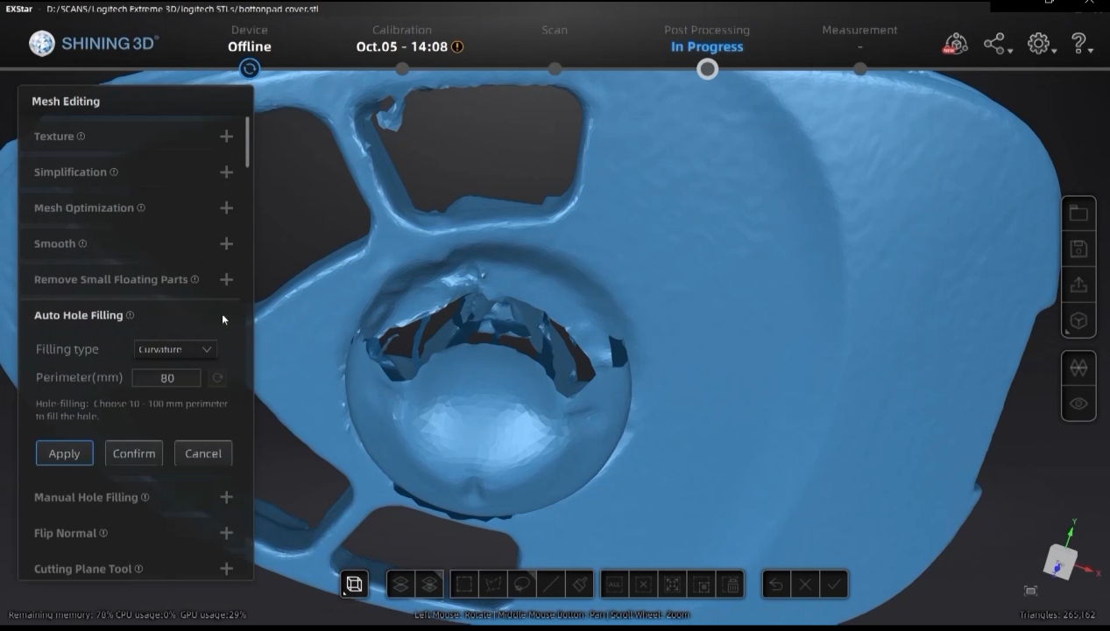Click the Cancel button in Auto Hole Filling
Screen dimensions: 1110x631
202,453
